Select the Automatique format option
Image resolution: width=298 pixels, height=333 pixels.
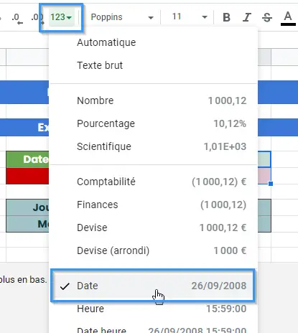click(x=153, y=42)
